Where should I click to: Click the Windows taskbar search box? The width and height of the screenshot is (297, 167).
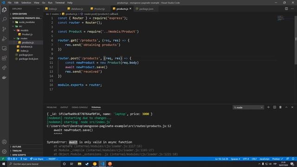pyautogui.click(x=34, y=164)
